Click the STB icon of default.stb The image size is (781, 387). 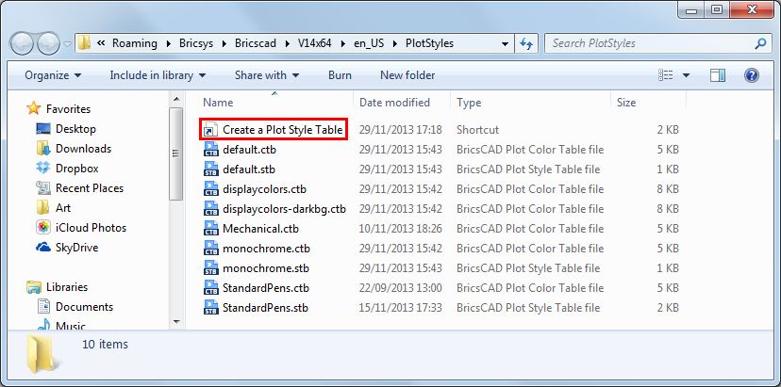click(211, 169)
